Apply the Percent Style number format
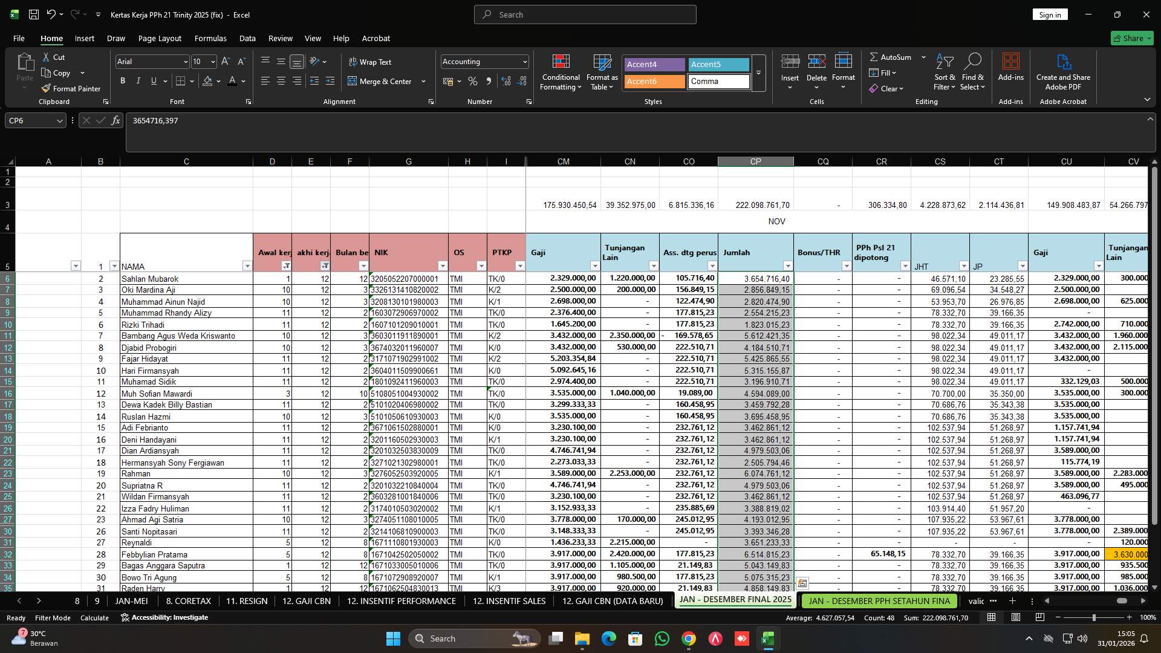The width and height of the screenshot is (1161, 653). pos(473,81)
